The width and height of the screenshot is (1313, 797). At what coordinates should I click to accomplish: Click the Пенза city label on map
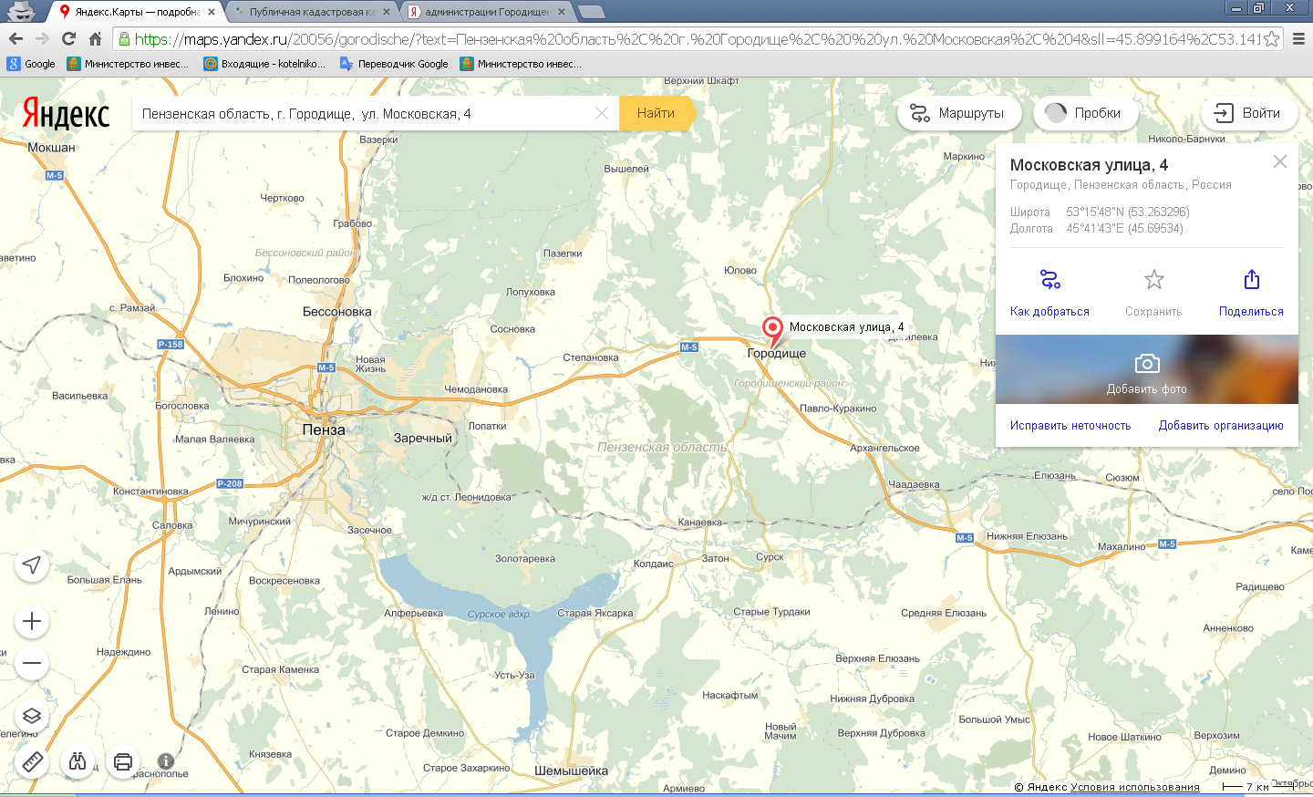[x=324, y=430]
